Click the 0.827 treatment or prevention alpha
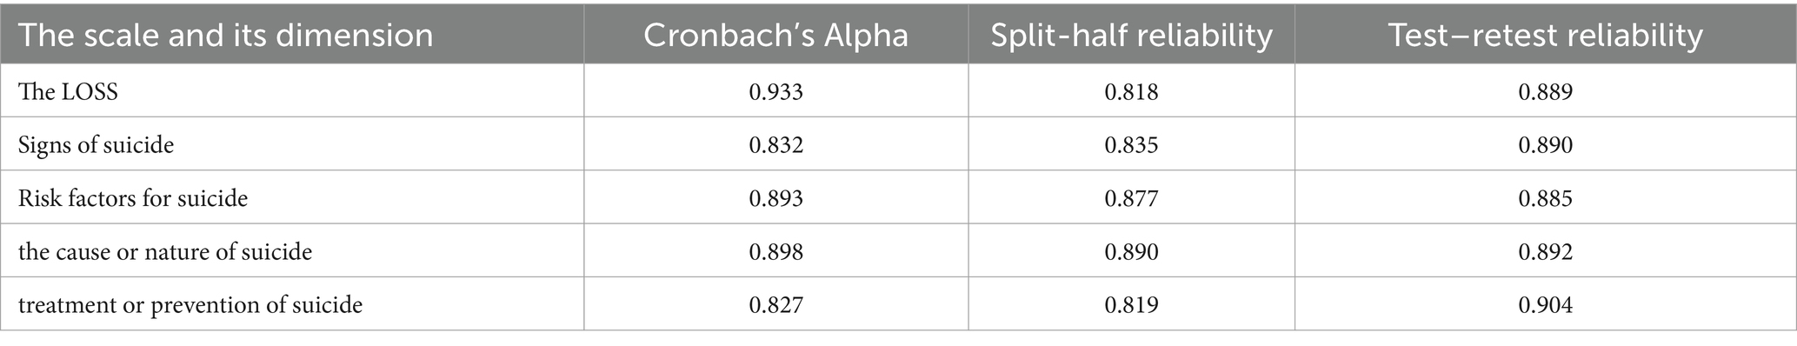The width and height of the screenshot is (1797, 346). [775, 305]
